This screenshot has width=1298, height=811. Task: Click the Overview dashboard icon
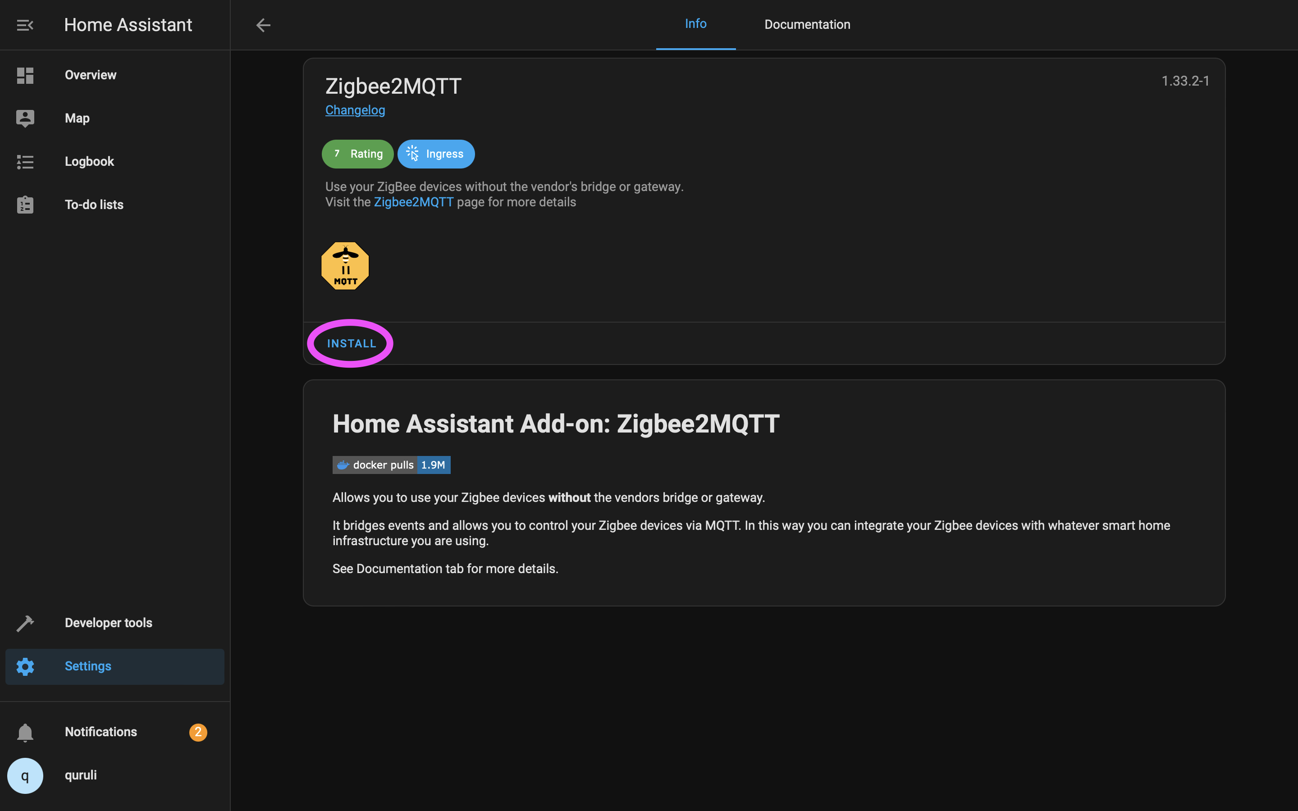click(x=25, y=75)
